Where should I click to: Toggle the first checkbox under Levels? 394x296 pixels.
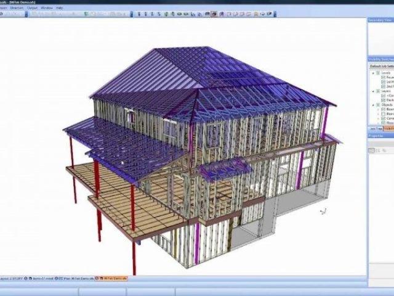coord(383,78)
